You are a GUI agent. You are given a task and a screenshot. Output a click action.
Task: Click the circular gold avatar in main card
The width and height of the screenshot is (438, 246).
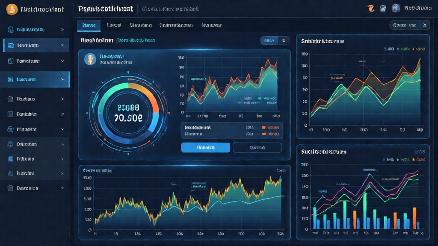[90, 59]
